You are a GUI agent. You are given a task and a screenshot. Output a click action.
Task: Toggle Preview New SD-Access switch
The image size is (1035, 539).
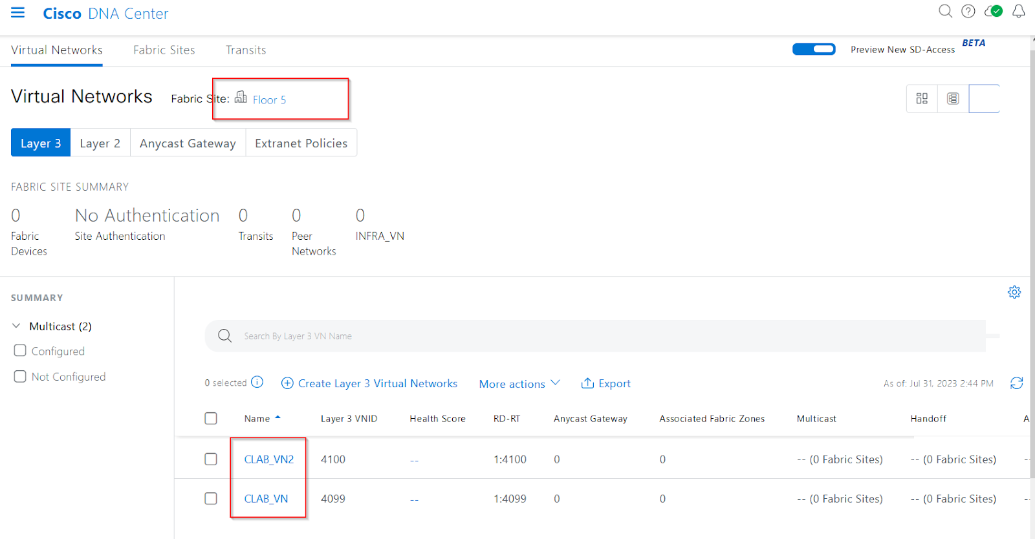tap(814, 49)
